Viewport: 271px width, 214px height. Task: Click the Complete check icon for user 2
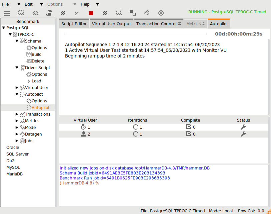point(189,134)
